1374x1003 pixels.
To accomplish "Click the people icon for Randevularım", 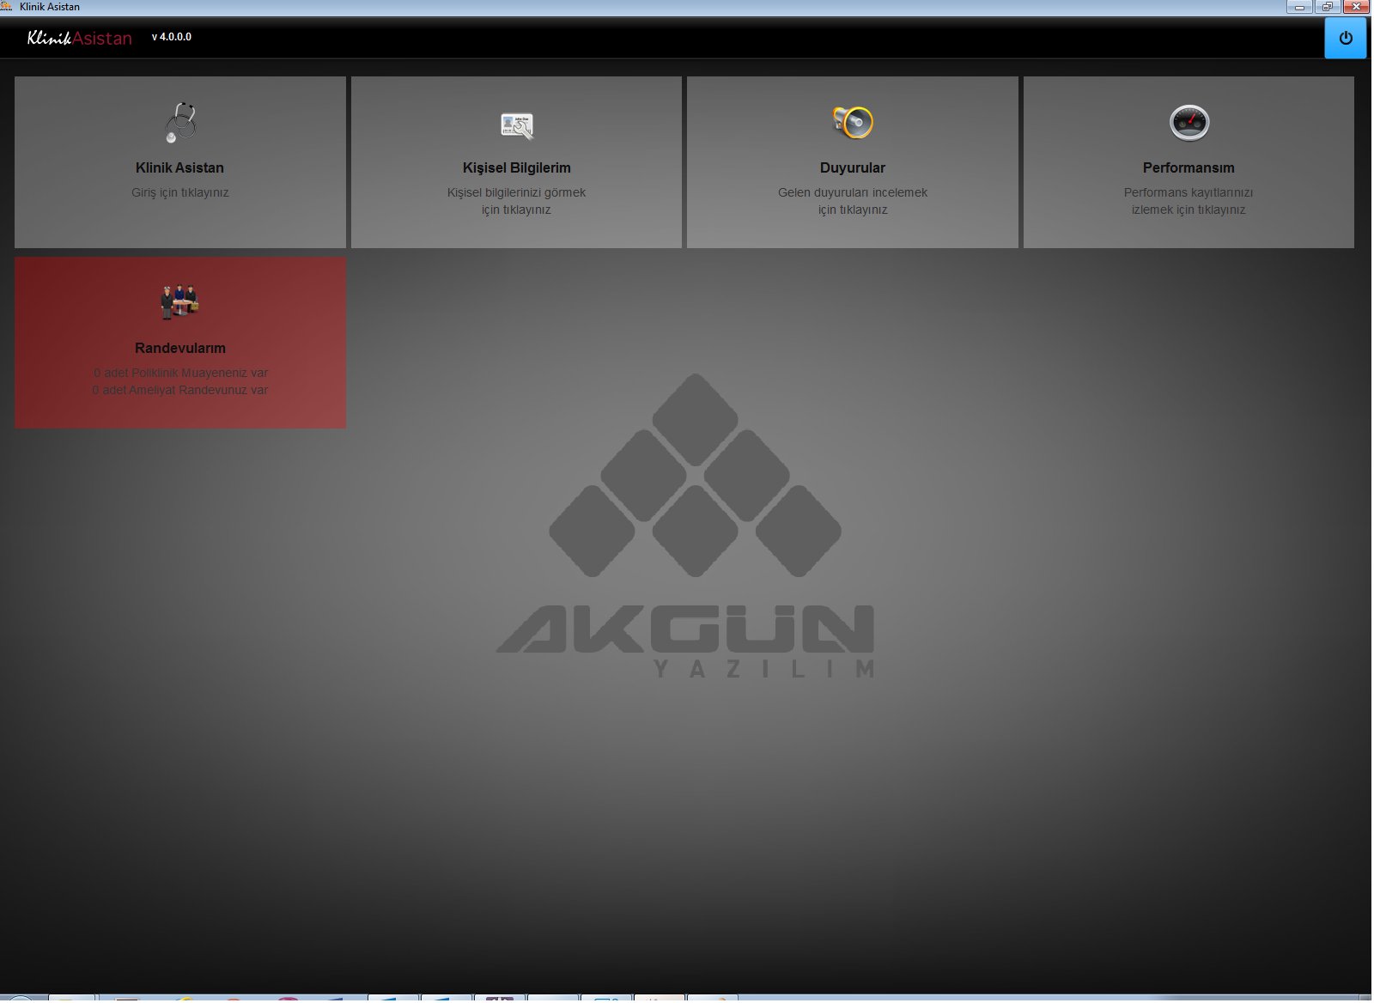I will coord(180,302).
